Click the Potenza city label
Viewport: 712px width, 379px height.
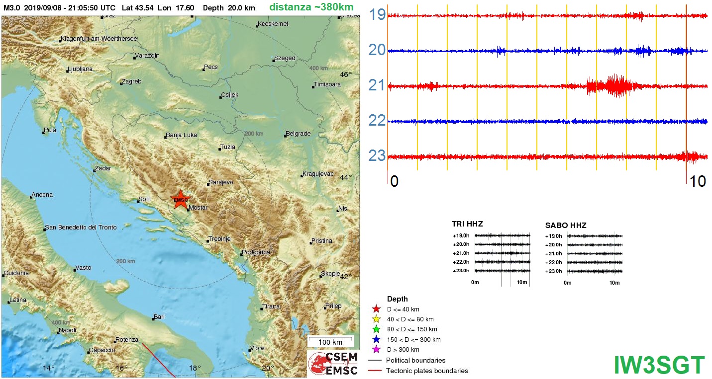coord(127,340)
